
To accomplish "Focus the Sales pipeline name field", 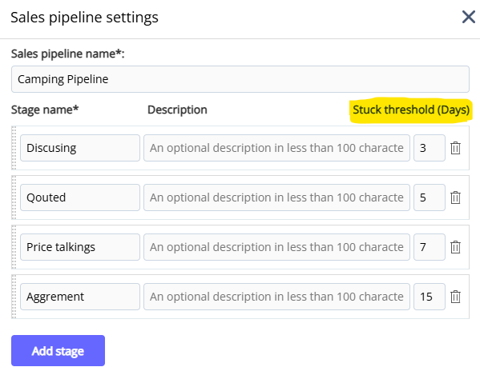I will [240, 79].
